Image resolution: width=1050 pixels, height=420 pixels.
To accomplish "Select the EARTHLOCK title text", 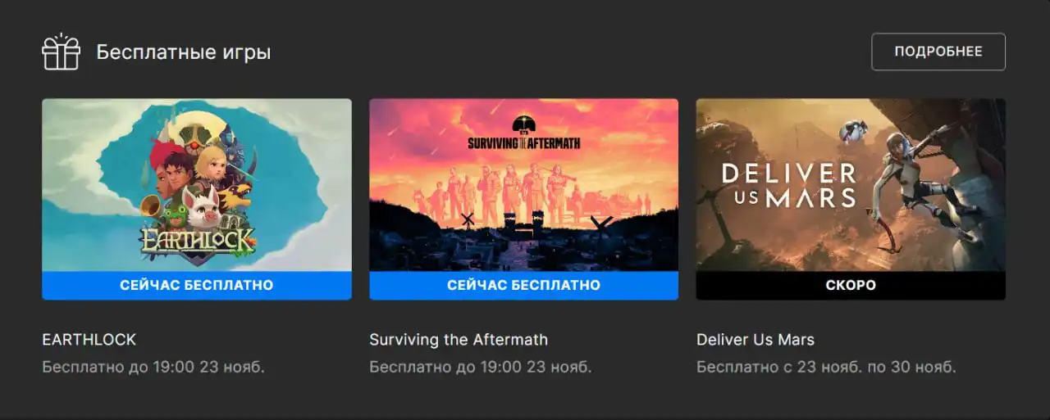I will pos(89,339).
